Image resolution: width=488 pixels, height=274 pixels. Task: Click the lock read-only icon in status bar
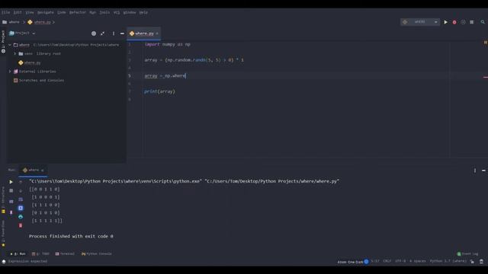click(x=472, y=262)
